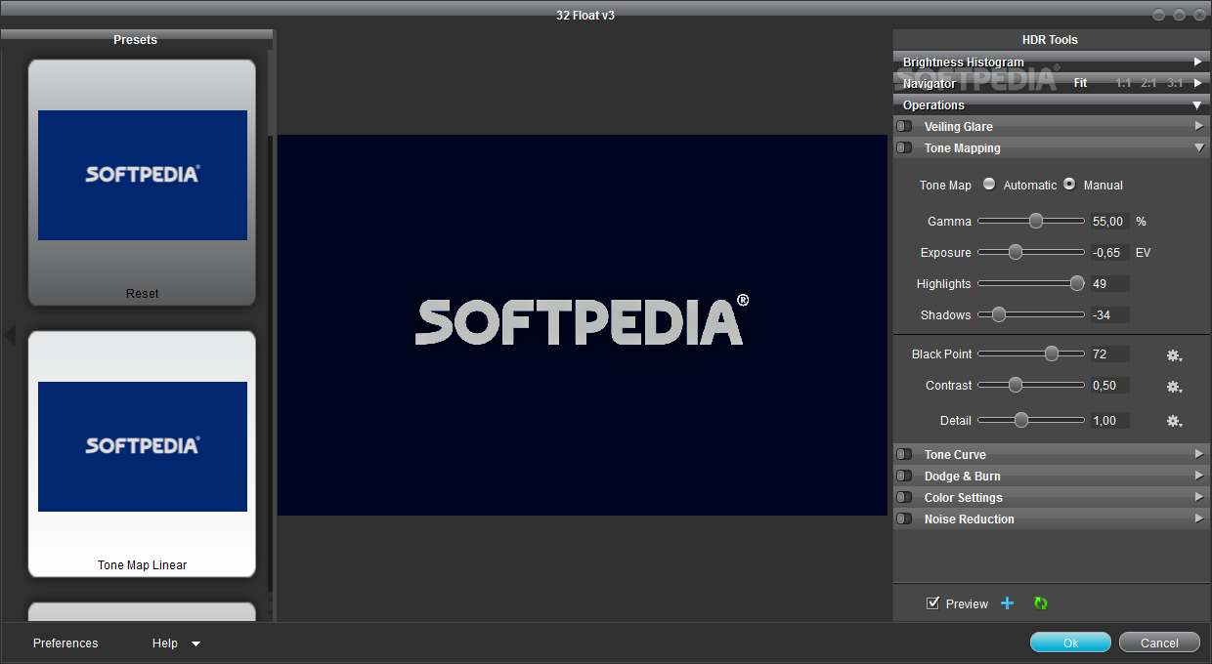Open Preferences
The height and width of the screenshot is (664, 1212).
coord(65,643)
